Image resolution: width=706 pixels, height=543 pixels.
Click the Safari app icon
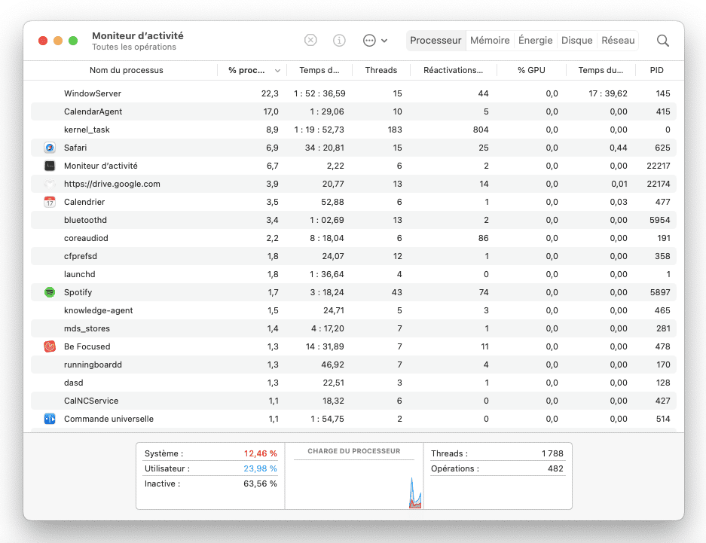coord(50,148)
